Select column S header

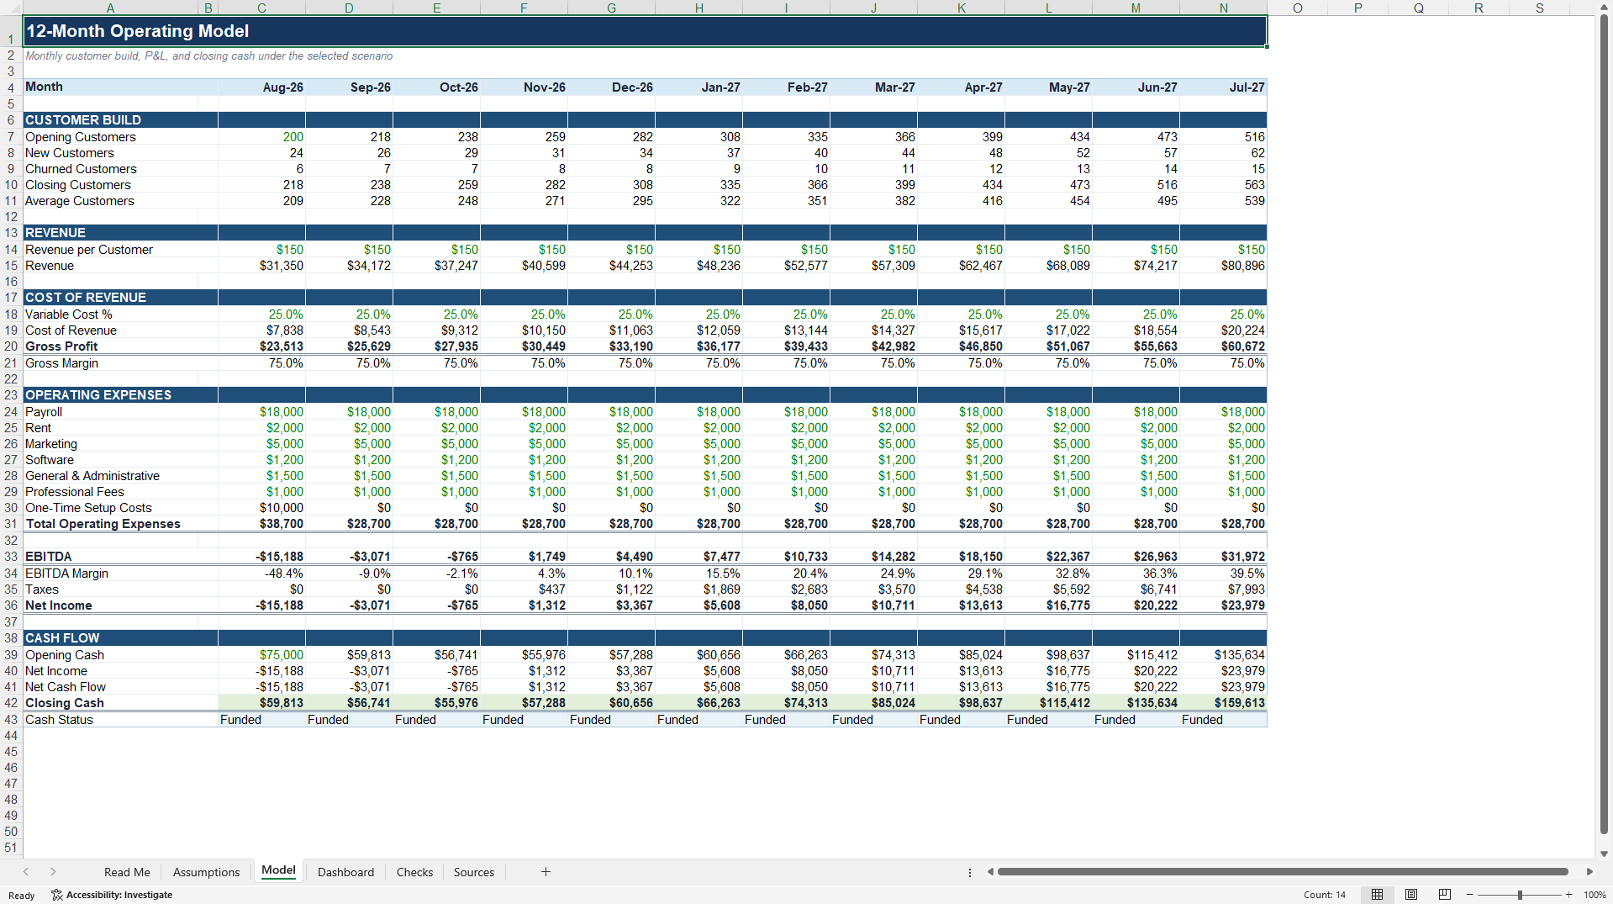pyautogui.click(x=1540, y=8)
